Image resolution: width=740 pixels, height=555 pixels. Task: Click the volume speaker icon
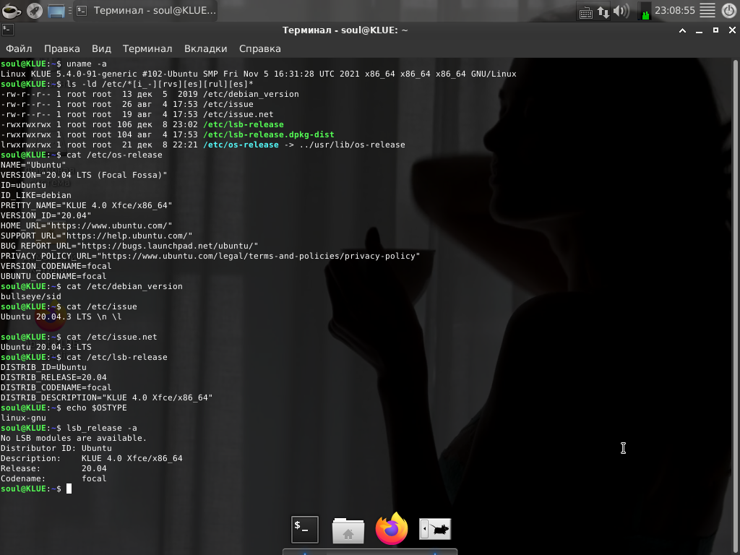coord(621,11)
